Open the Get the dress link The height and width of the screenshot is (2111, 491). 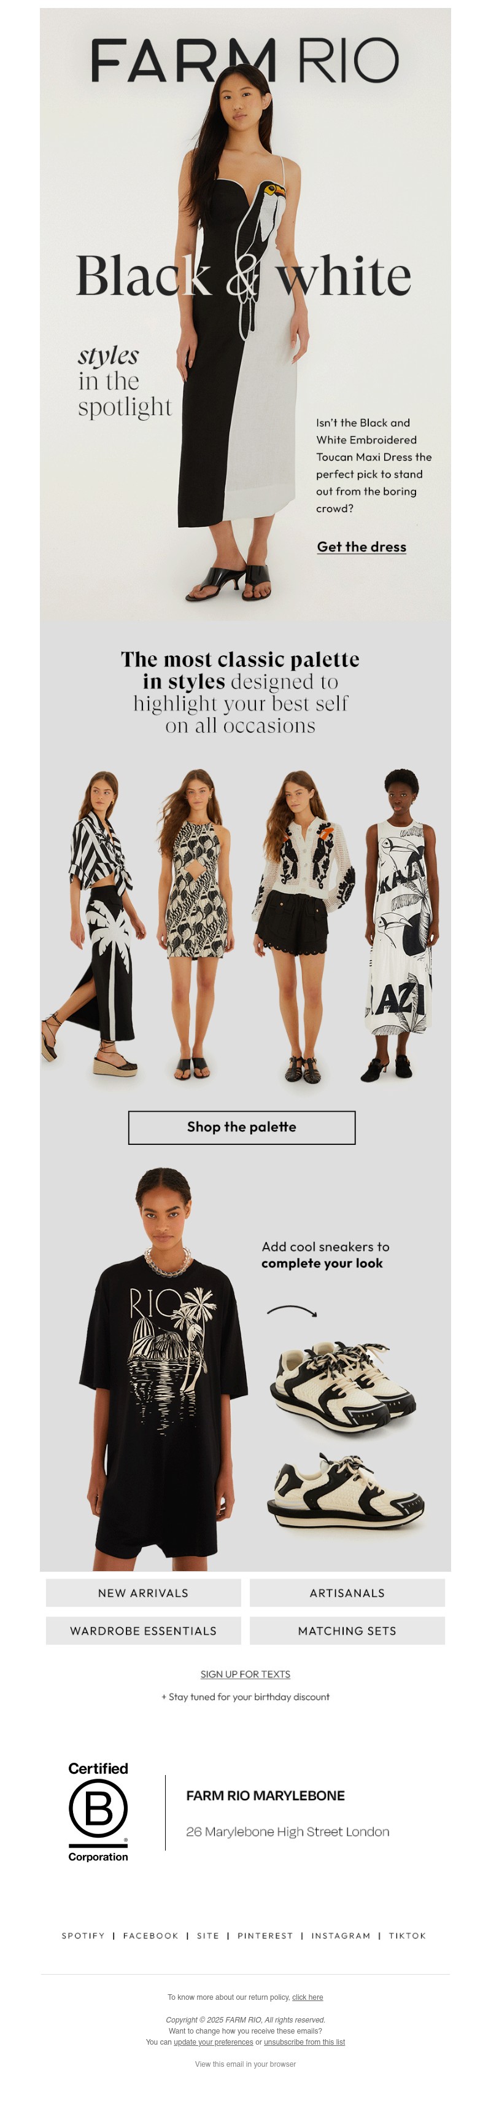click(361, 547)
